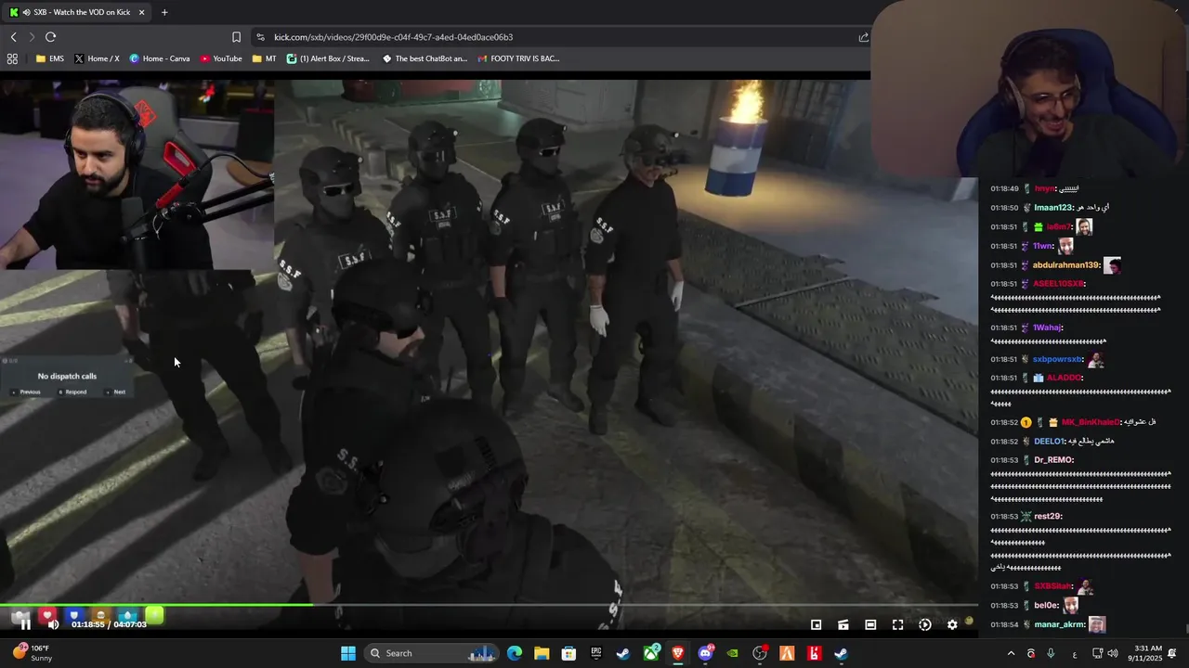1189x668 pixels.
Task: Open the Windows Start menu
Action: click(x=347, y=653)
